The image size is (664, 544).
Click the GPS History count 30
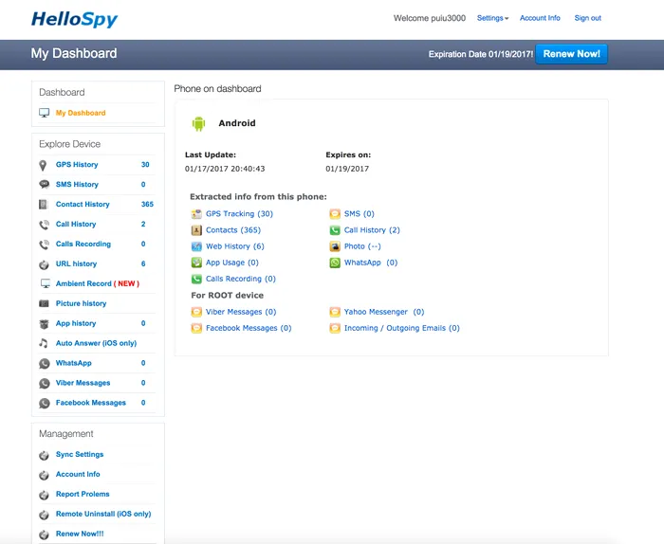(x=145, y=165)
